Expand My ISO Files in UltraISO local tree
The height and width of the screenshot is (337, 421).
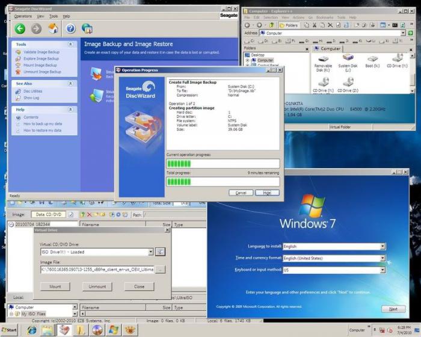pos(11,314)
